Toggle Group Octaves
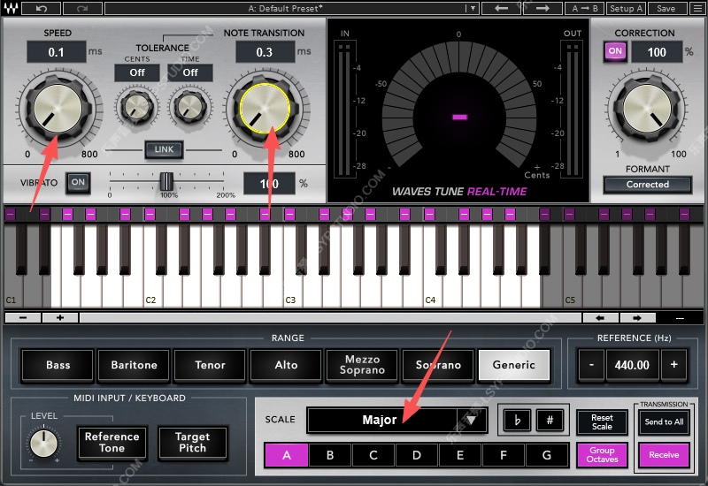This screenshot has height=486, width=708. click(602, 455)
